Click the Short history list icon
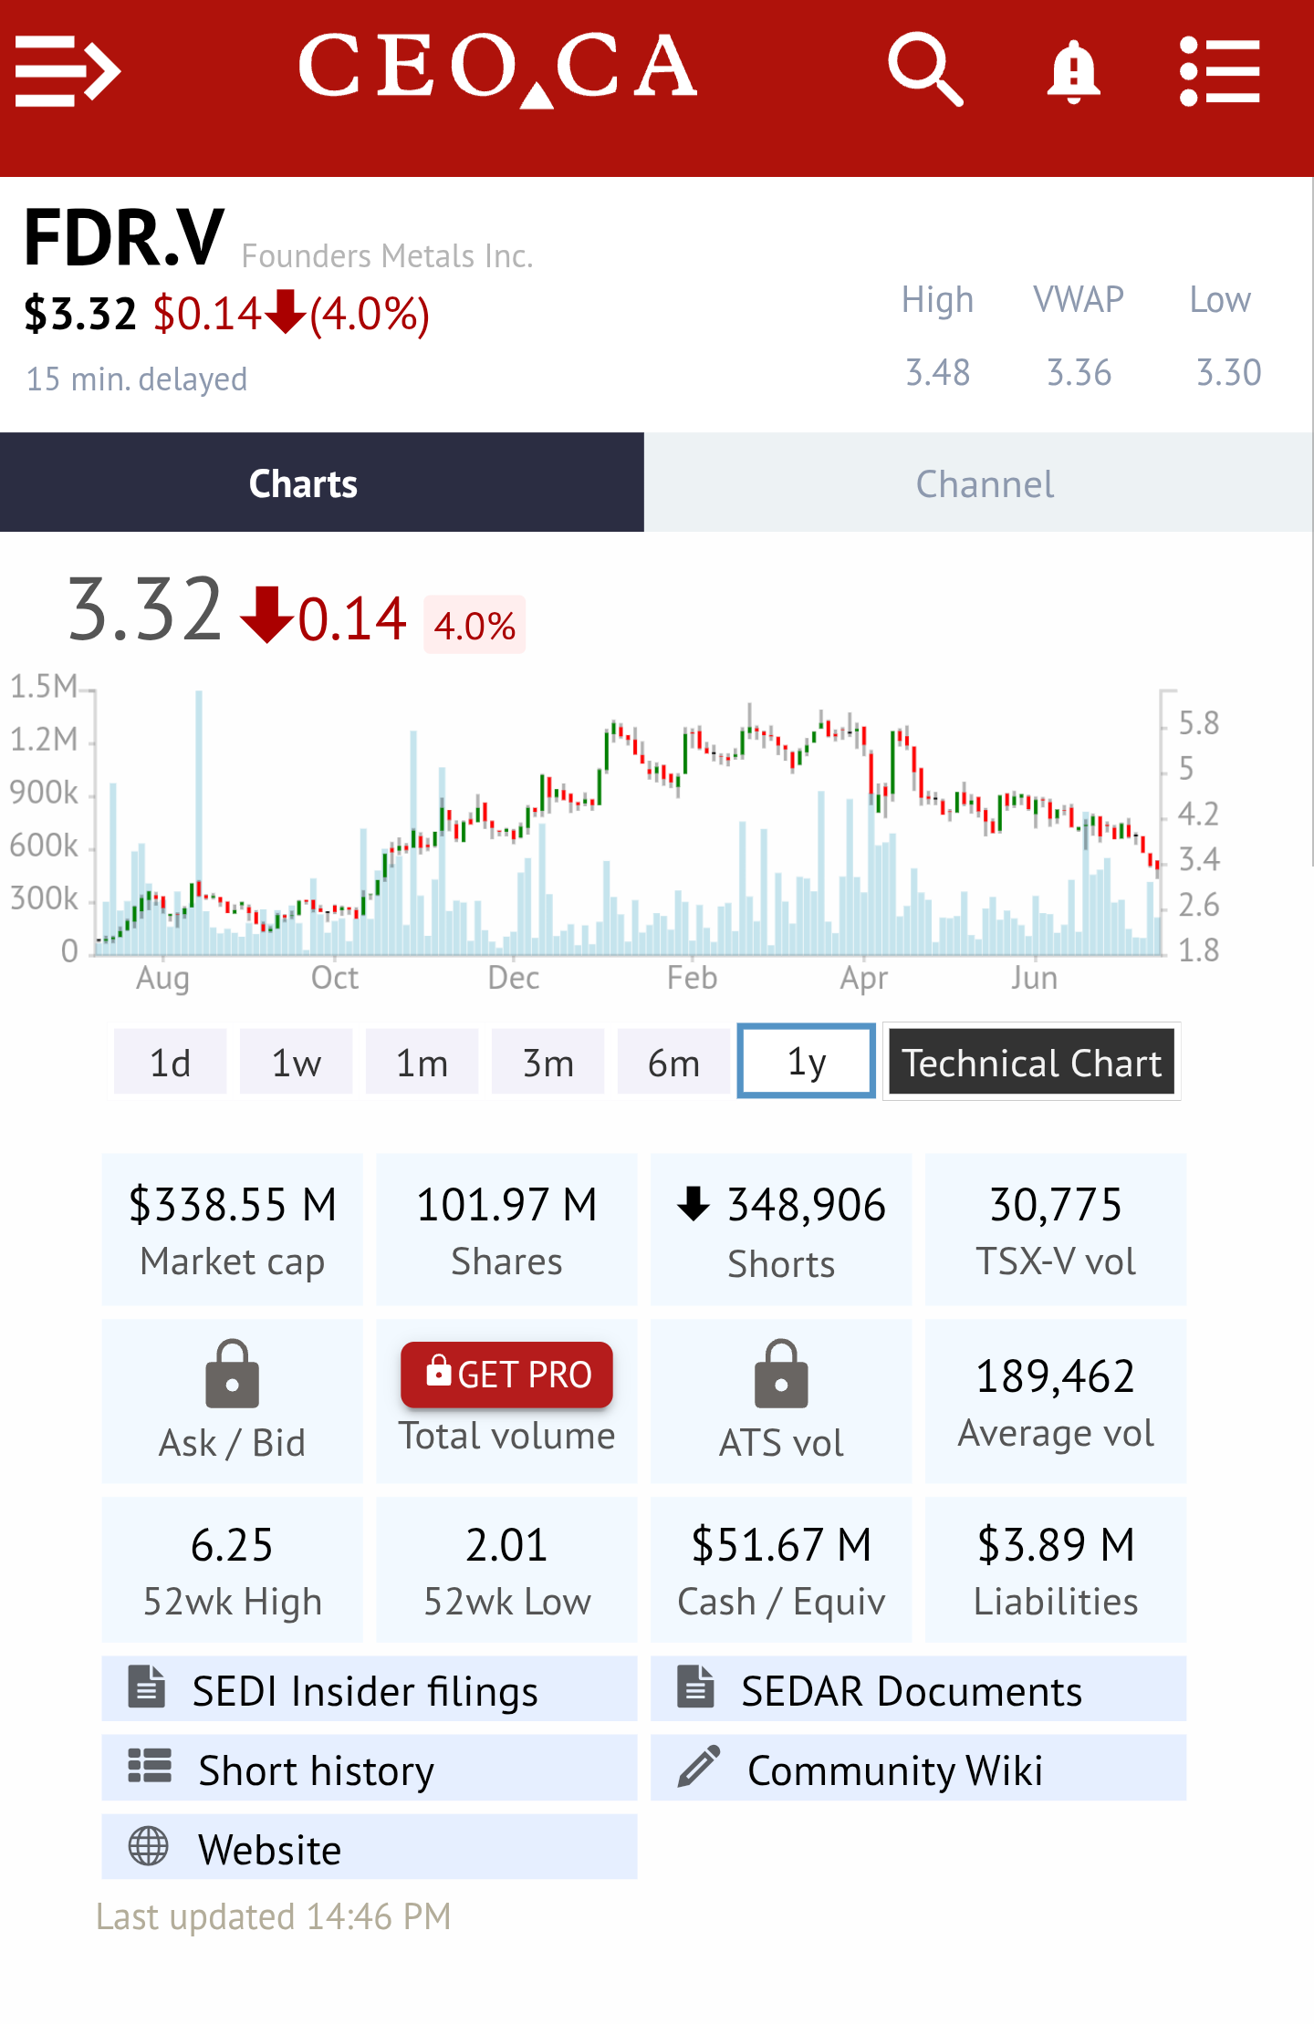Image resolution: width=1314 pixels, height=2024 pixels. pyautogui.click(x=150, y=1766)
